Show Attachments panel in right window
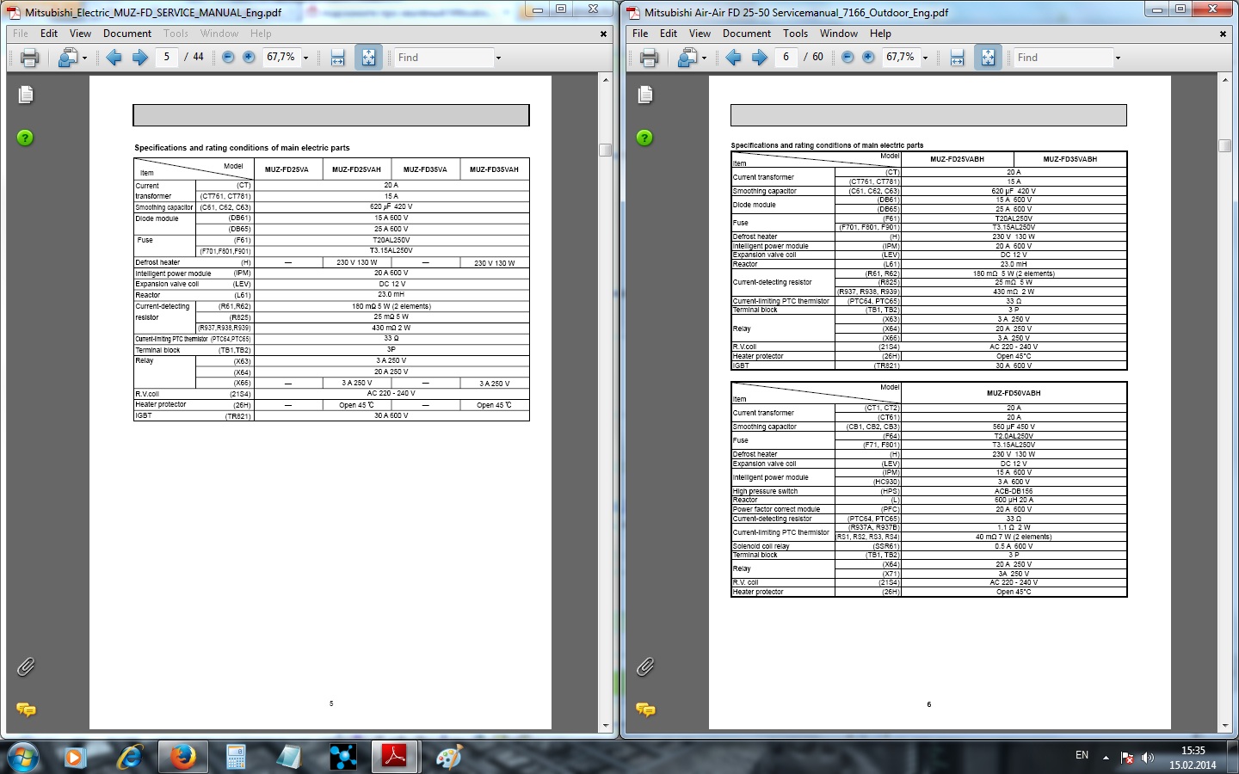This screenshot has width=1239, height=774. [x=645, y=666]
